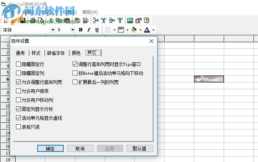Save the table with the floppy disk icon

coord(23,21)
